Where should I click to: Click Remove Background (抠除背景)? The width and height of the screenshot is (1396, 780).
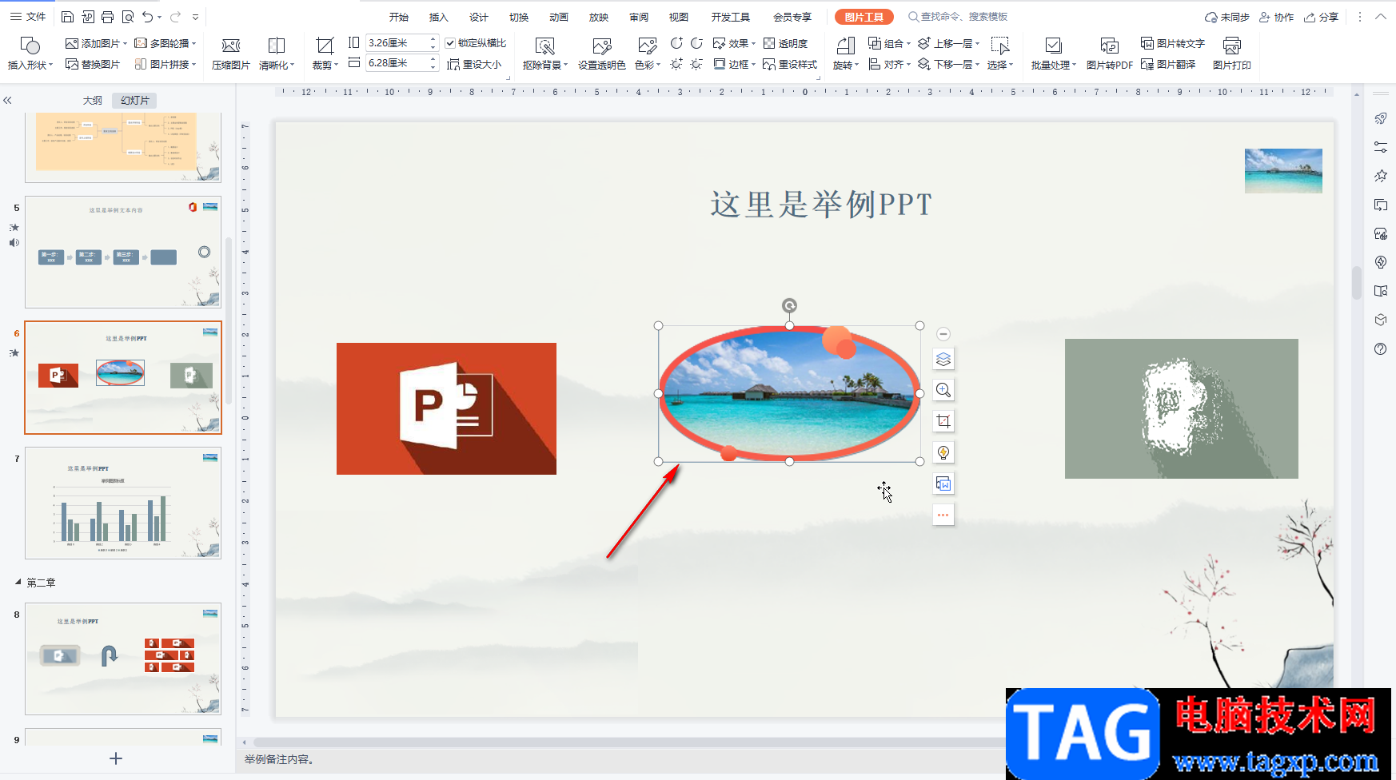pos(545,54)
